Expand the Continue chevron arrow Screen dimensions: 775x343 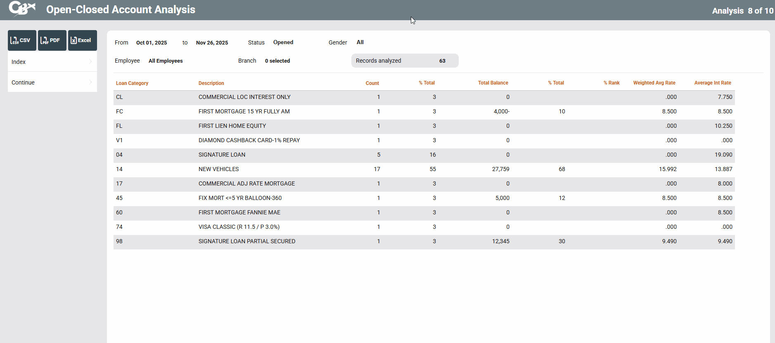[90, 82]
